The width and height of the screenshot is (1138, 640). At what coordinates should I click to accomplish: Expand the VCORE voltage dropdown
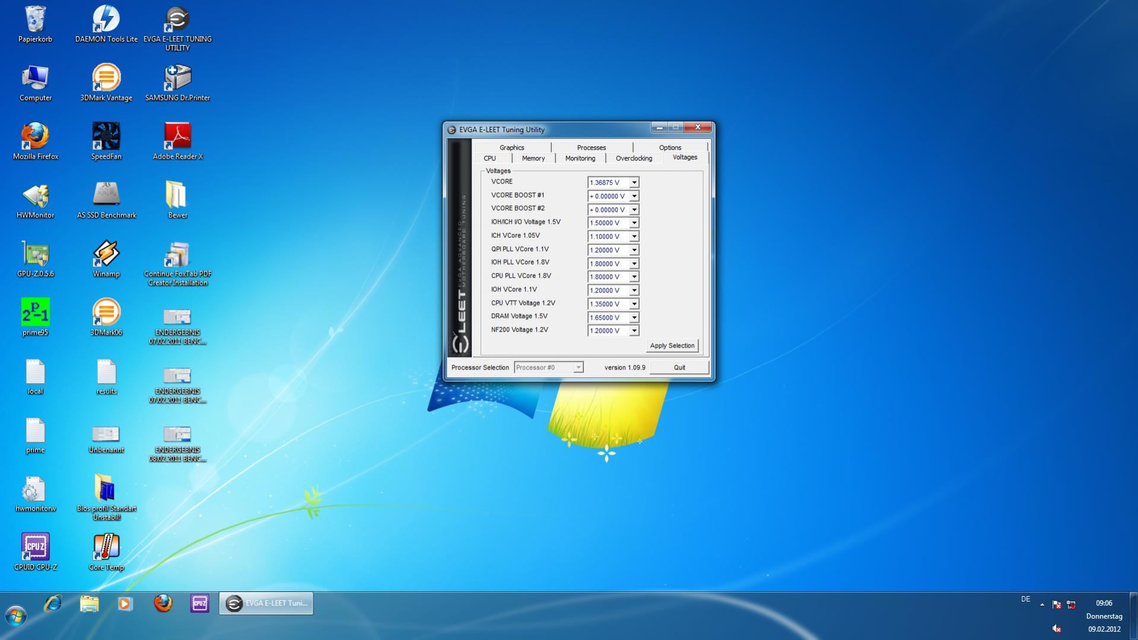(x=634, y=183)
